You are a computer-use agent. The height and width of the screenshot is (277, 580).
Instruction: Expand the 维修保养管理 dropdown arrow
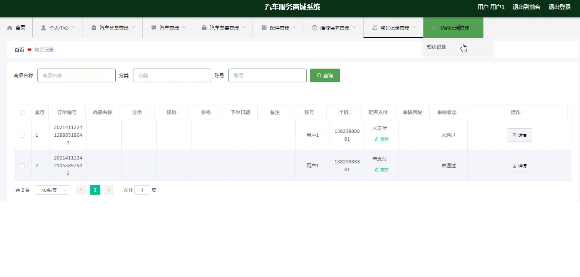[x=354, y=27]
